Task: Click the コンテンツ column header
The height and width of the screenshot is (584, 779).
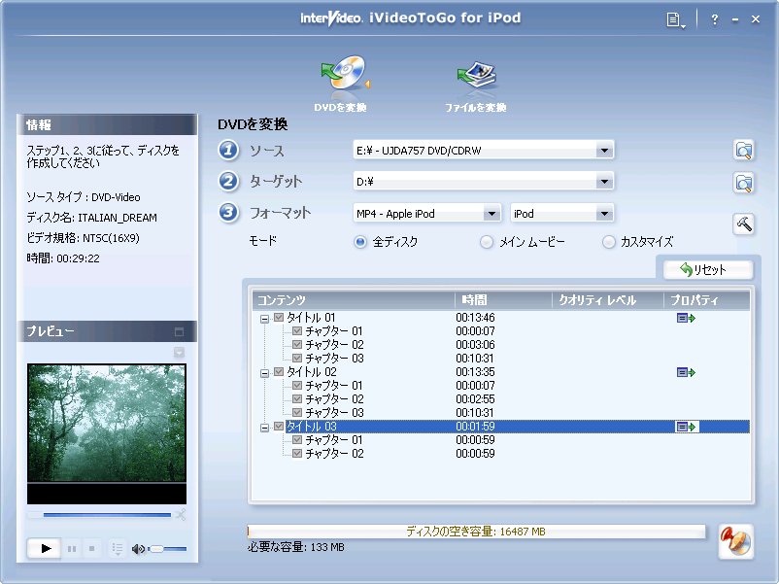Action: [354, 300]
